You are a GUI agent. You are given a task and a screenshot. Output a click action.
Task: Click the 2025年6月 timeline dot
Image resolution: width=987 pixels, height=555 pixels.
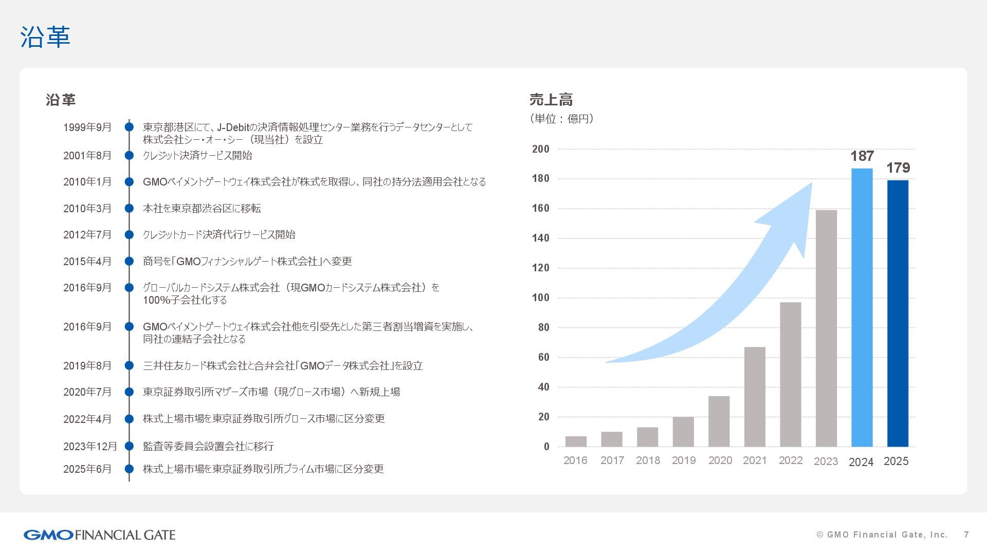click(129, 469)
